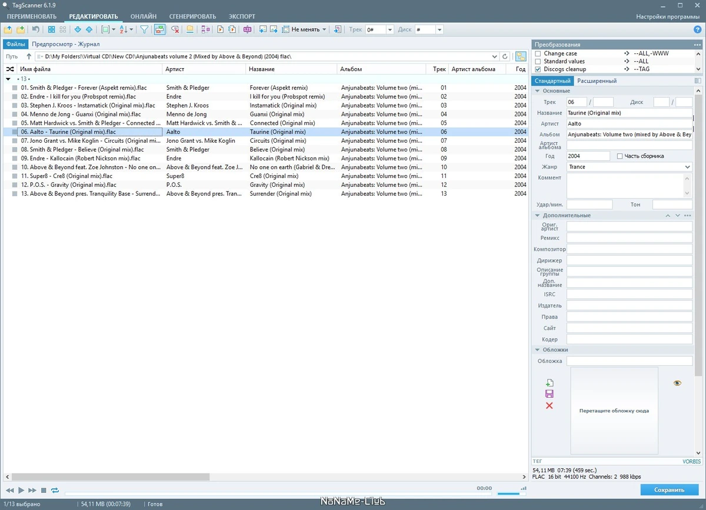Click the add cover from file icon

(x=550, y=382)
